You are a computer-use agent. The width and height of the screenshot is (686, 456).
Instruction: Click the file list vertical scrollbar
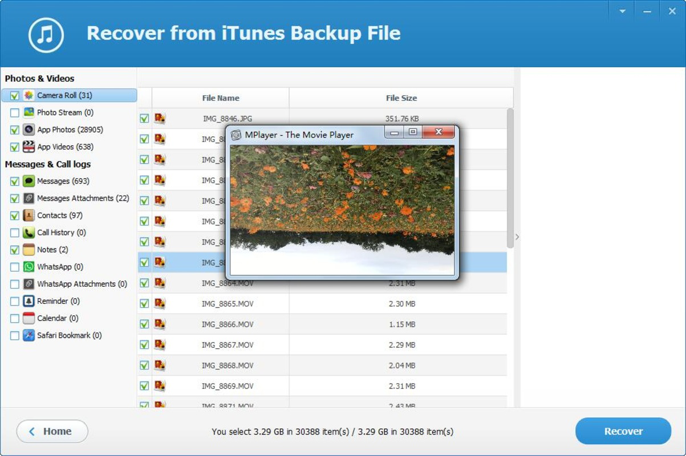tap(510, 177)
